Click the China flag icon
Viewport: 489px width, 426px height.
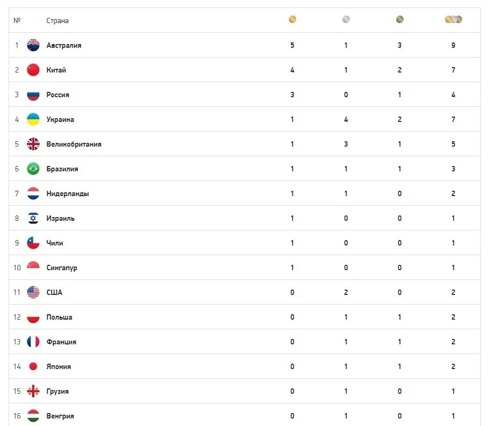(33, 70)
